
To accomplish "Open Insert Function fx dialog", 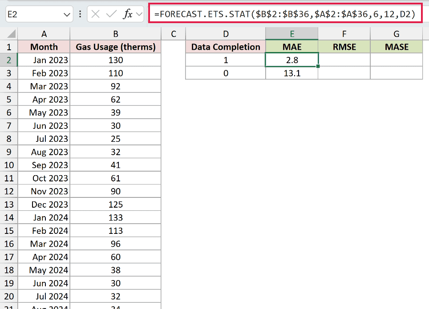I will pyautogui.click(x=127, y=14).
